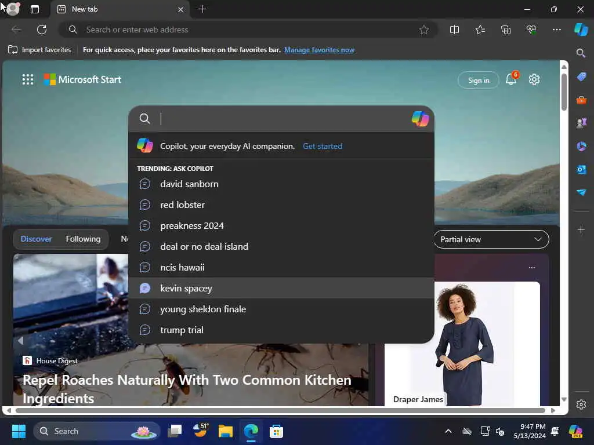Screen dimensions: 594x445
Task: Open the Games chess sidebar icon
Action: pyautogui.click(x=581, y=123)
